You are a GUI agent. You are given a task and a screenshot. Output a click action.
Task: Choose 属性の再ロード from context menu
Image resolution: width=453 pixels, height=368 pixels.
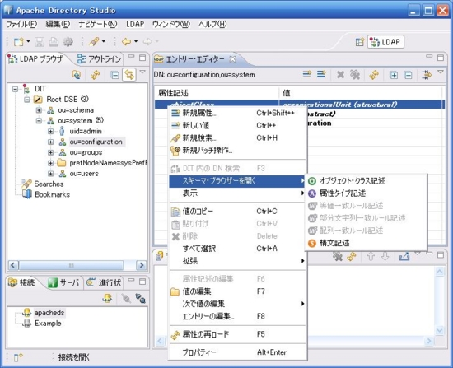(237, 334)
